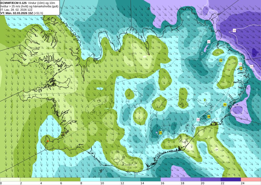Select the 20–22 m/s violet legend swatch
This screenshot has height=185, width=261.
pos(211,180)
